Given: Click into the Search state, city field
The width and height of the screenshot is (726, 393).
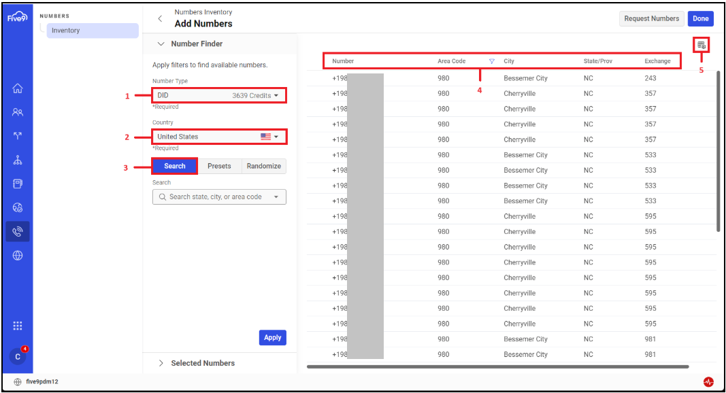Looking at the screenshot, I should (219, 196).
